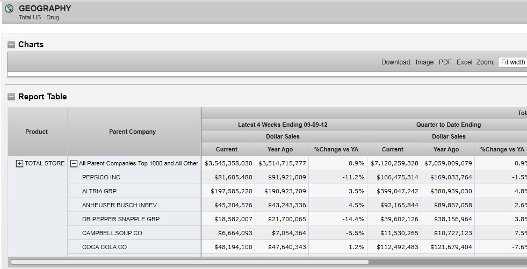The height and width of the screenshot is (269, 527).
Task: Download chart as Image
Action: [424, 62]
